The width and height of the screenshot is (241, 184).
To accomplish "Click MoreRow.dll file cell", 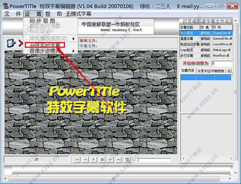I will point(223,55).
